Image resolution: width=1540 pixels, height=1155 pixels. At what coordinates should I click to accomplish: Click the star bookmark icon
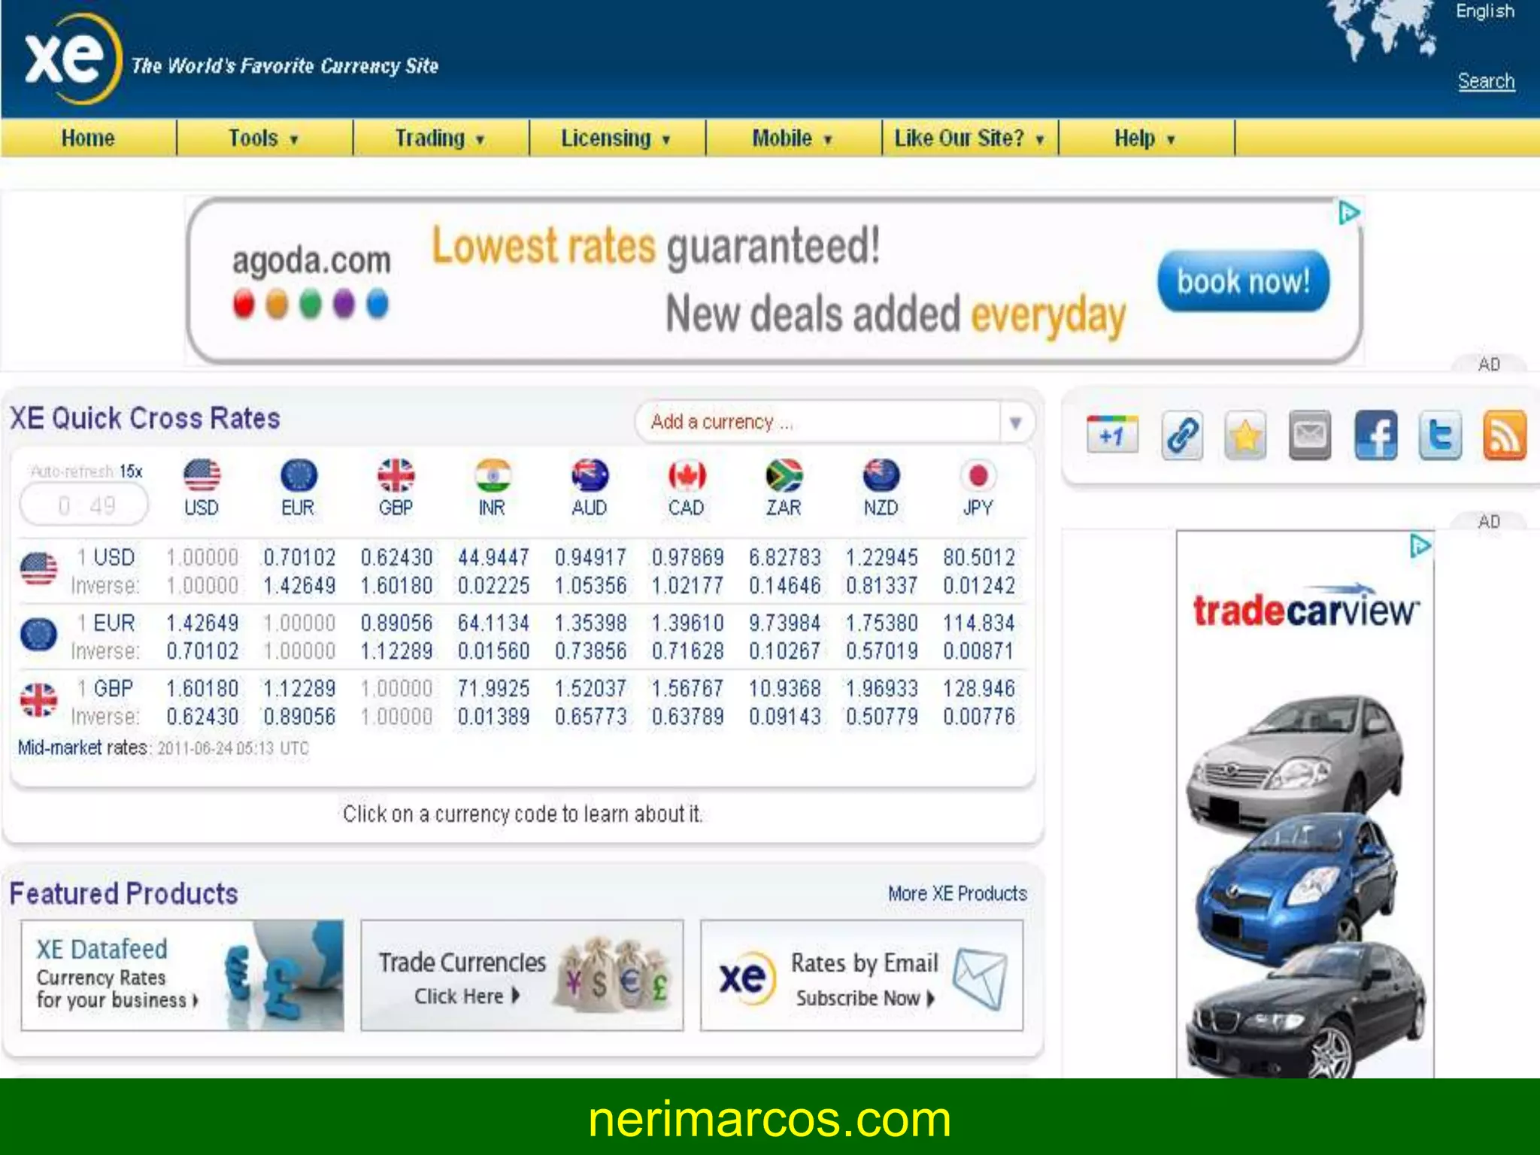click(x=1245, y=435)
